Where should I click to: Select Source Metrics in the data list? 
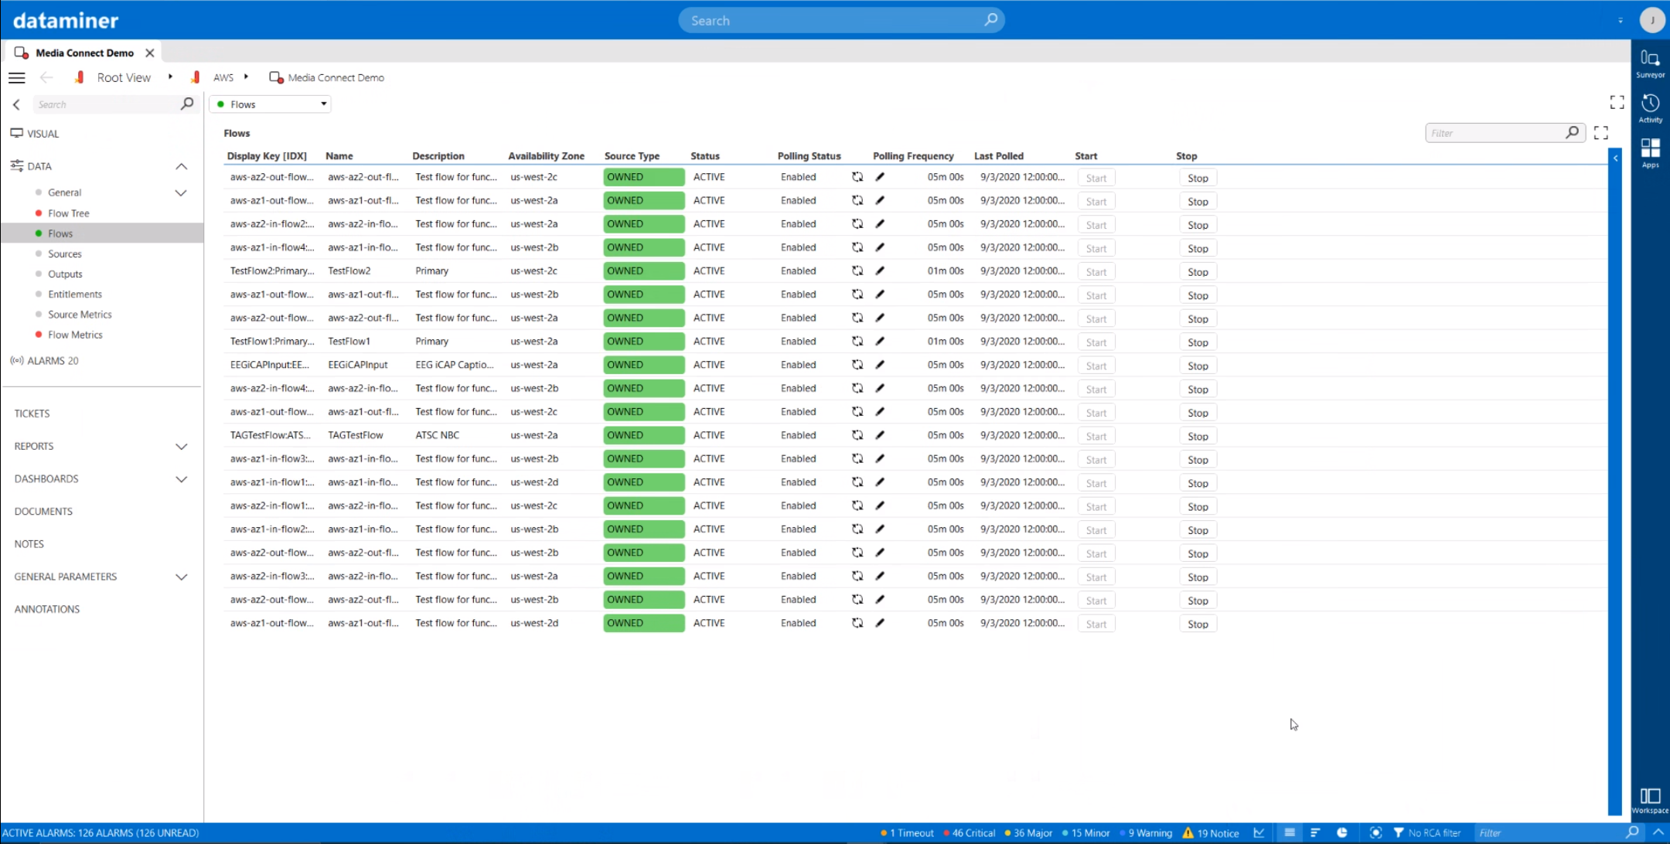[x=80, y=315]
